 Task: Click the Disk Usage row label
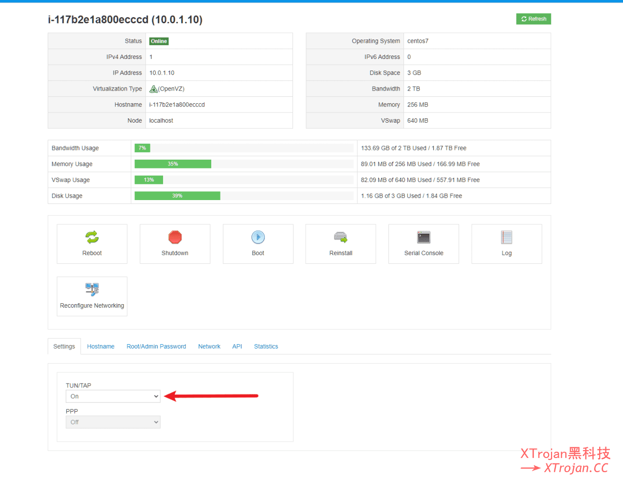click(x=67, y=196)
